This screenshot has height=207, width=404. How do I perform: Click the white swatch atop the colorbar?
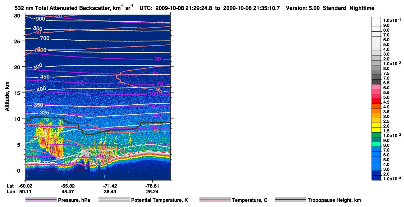coord(376,19)
